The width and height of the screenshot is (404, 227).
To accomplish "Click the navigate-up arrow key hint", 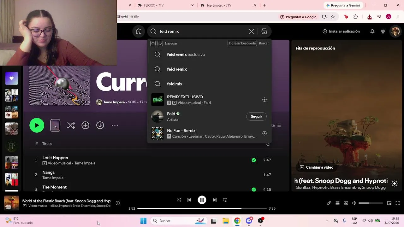I will click(x=153, y=43).
